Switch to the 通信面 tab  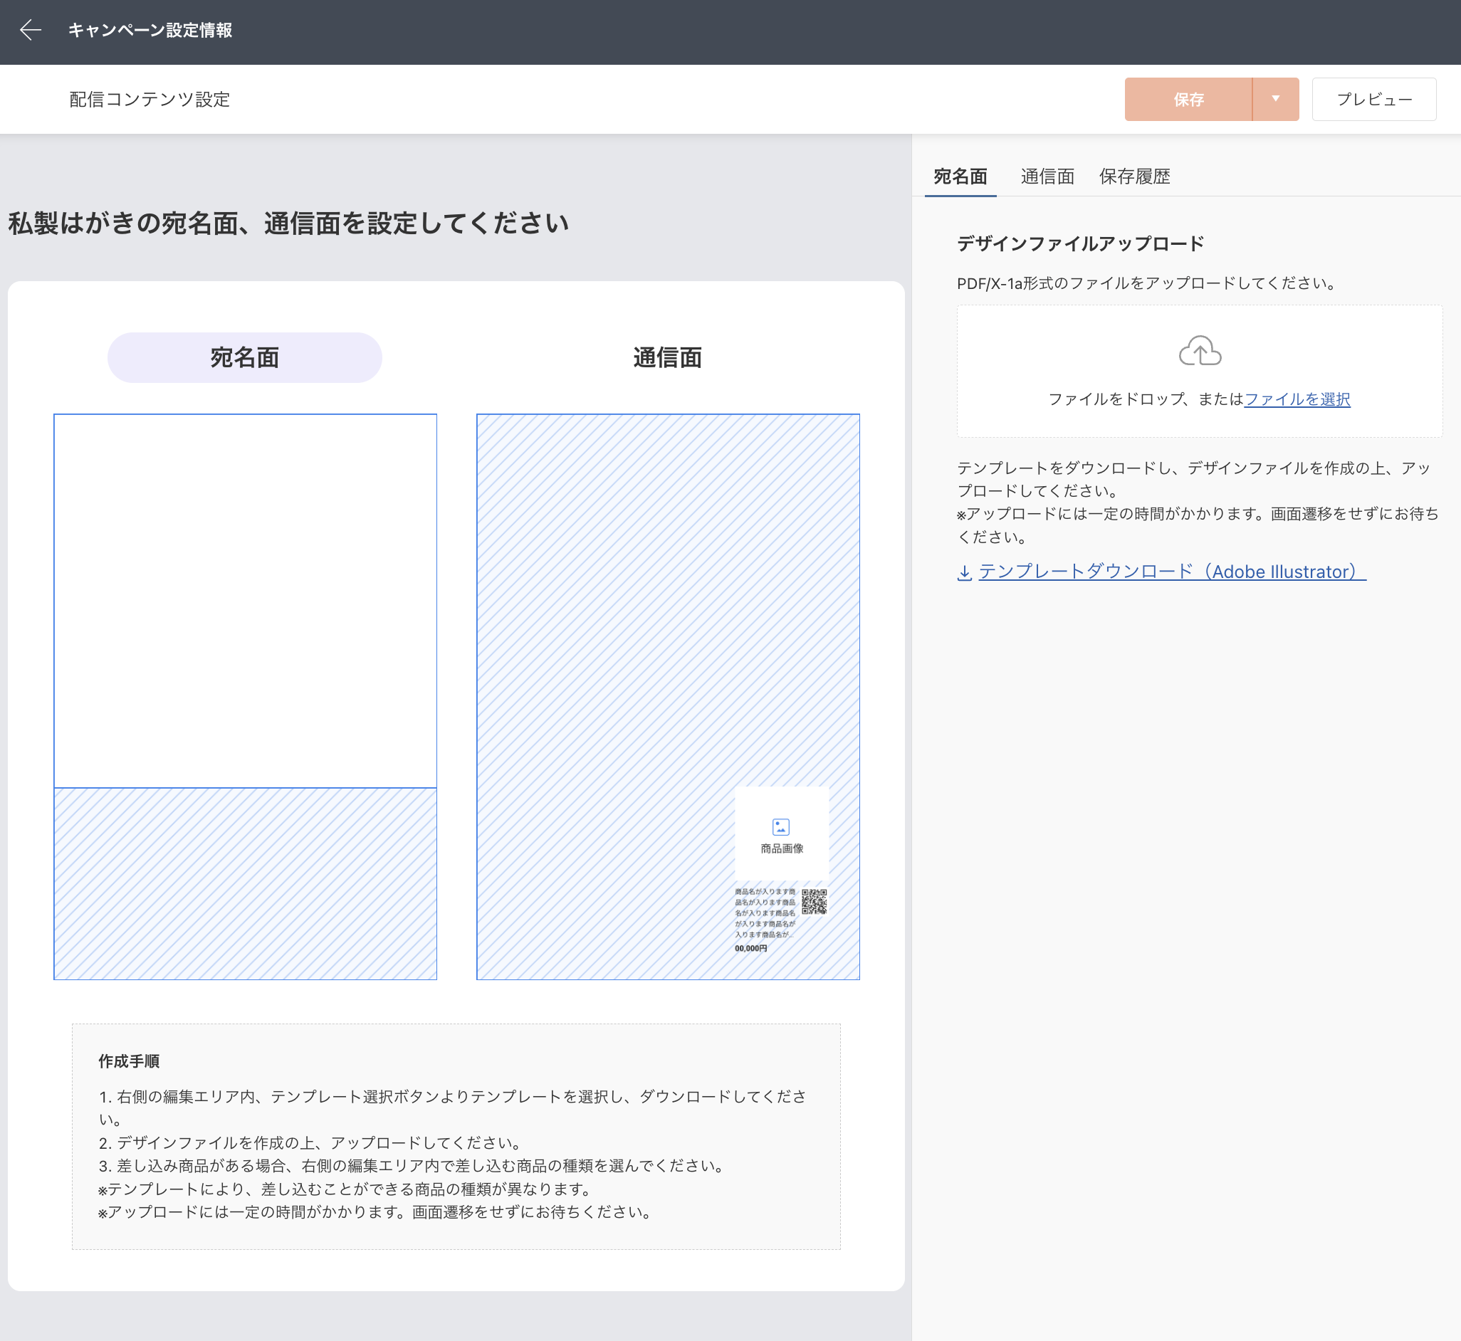click(1047, 177)
